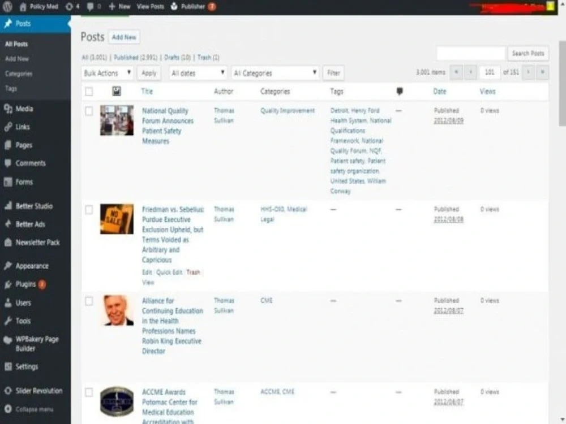Open Categories submenu item
Viewport: 566px width, 424px height.
click(19, 73)
